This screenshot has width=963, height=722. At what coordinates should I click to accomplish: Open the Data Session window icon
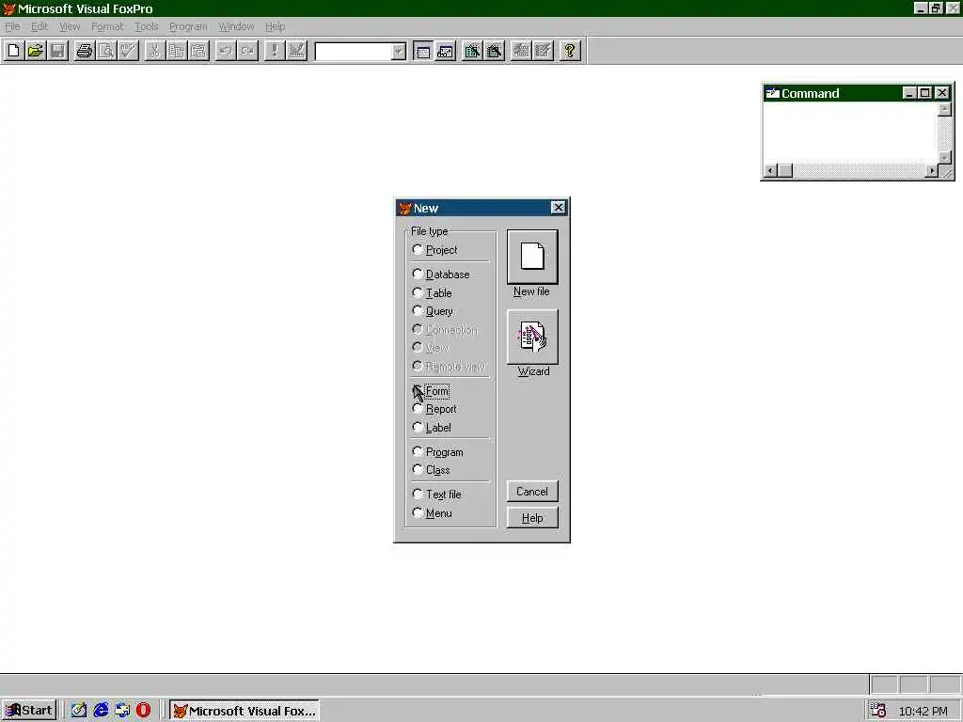coord(445,51)
